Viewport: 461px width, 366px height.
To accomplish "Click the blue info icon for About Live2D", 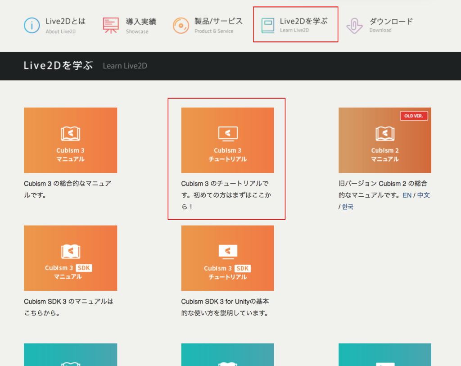I will [32, 25].
